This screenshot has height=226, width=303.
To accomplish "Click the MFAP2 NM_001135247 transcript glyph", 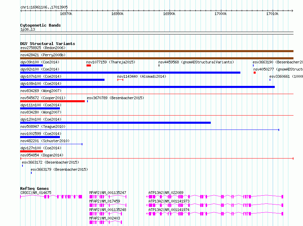I will tap(108, 197).
